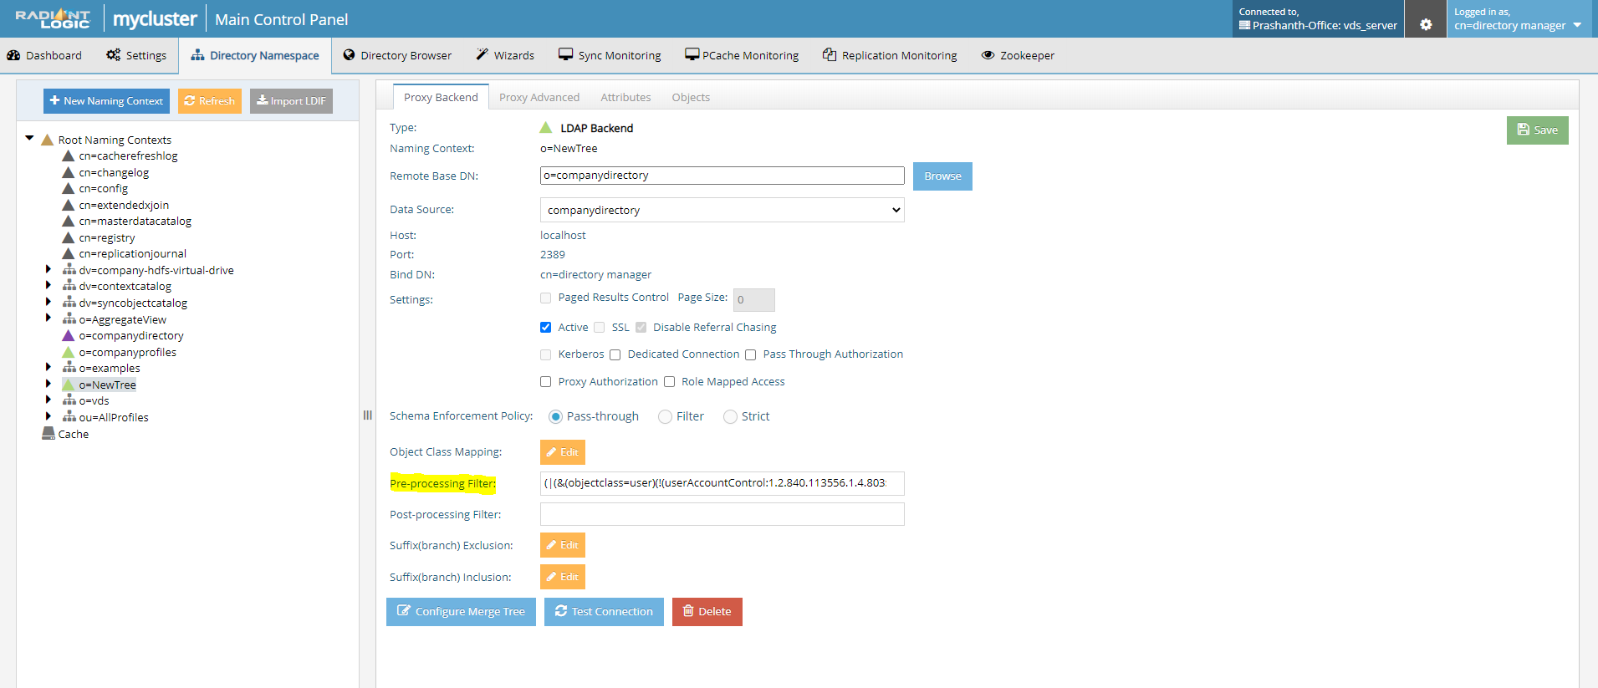Enable Pass Through Authorization checkbox
This screenshot has width=1598, height=688.
click(750, 354)
